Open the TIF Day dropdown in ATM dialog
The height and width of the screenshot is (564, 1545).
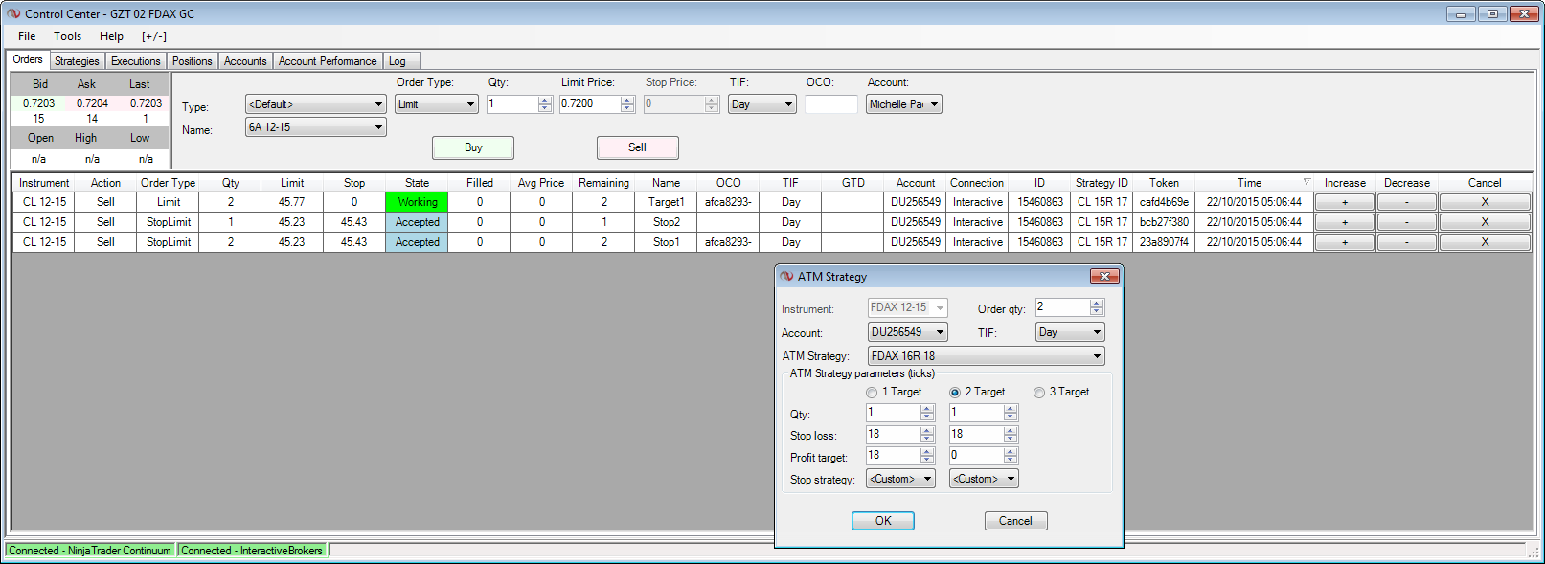click(x=1070, y=332)
